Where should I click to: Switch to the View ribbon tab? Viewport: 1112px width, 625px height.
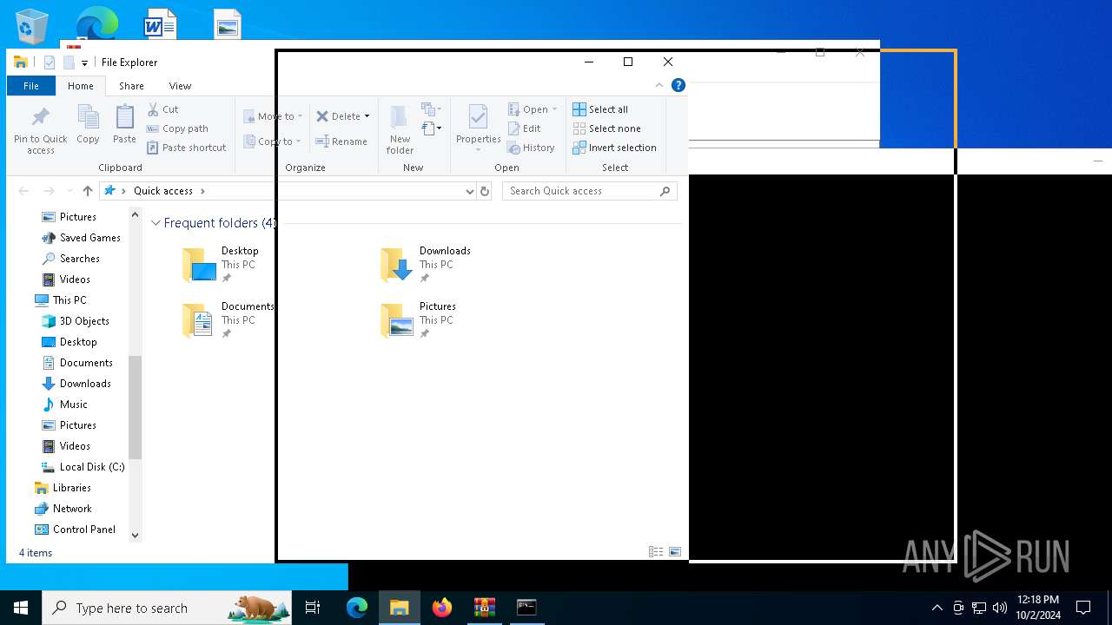click(x=180, y=86)
